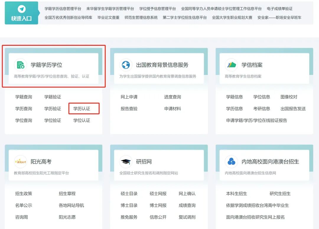Open 学籍查询 link
Image resolution: width=319 pixels, height=229 pixels.
(24, 97)
